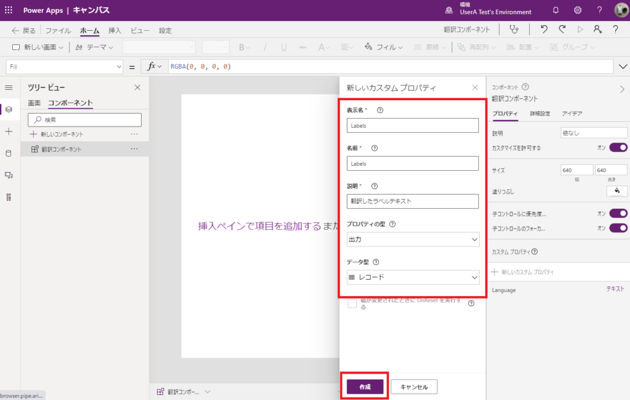
Task: Open help question mark in purple header
Action: click(599, 10)
